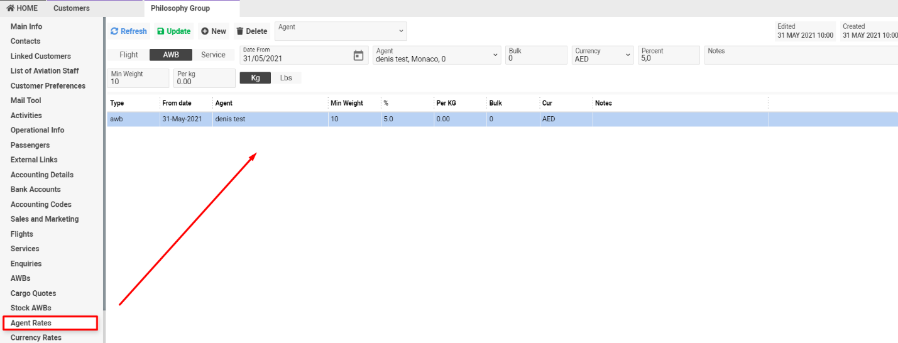Delete the selected rate
The width and height of the screenshot is (898, 343).
point(252,31)
